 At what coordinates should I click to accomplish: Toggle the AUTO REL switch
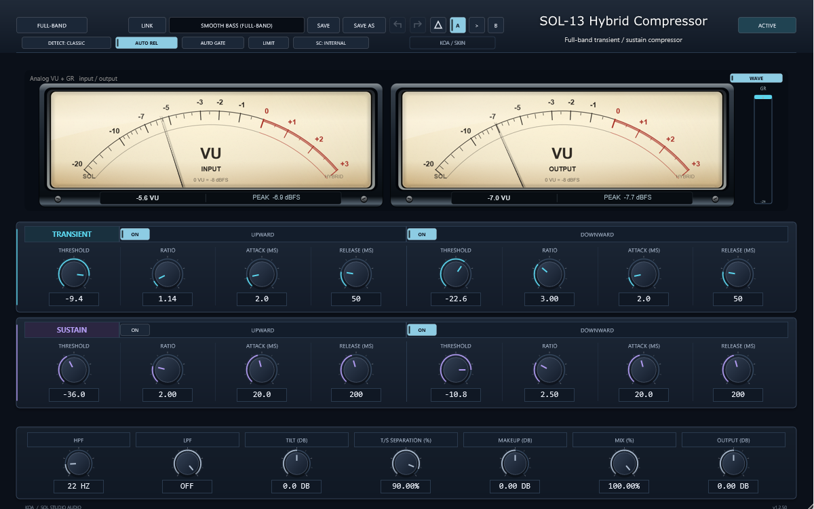tap(147, 43)
